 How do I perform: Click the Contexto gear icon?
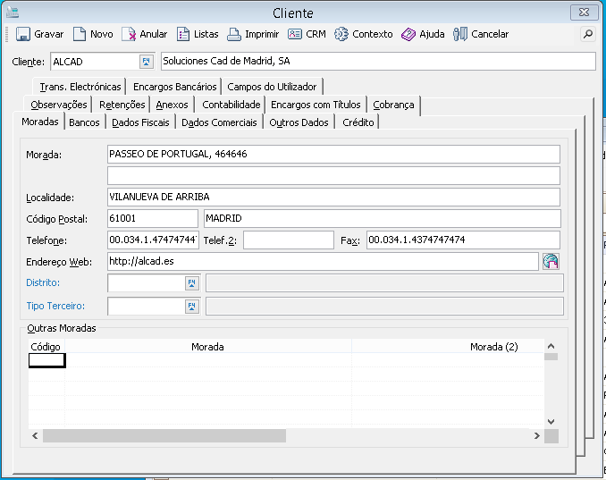(341, 34)
